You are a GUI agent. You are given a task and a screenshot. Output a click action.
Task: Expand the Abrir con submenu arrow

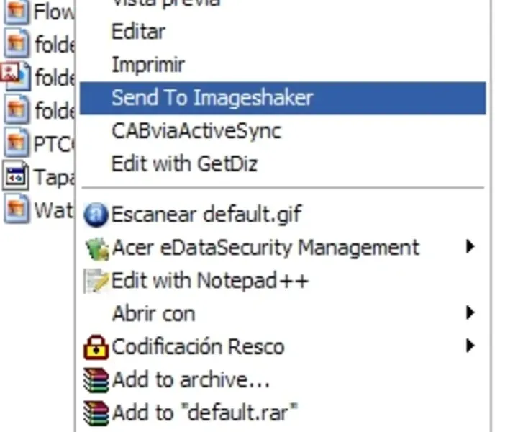470,312
